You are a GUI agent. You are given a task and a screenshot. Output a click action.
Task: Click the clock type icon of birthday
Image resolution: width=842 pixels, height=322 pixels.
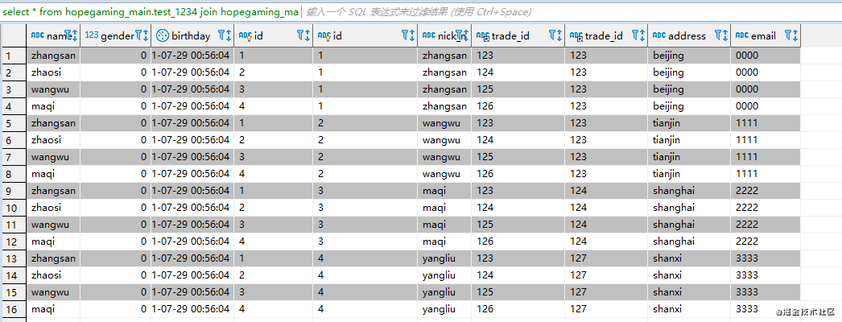162,35
